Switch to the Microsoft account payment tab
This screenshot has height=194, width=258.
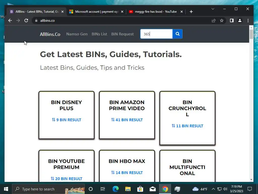pos(96,12)
